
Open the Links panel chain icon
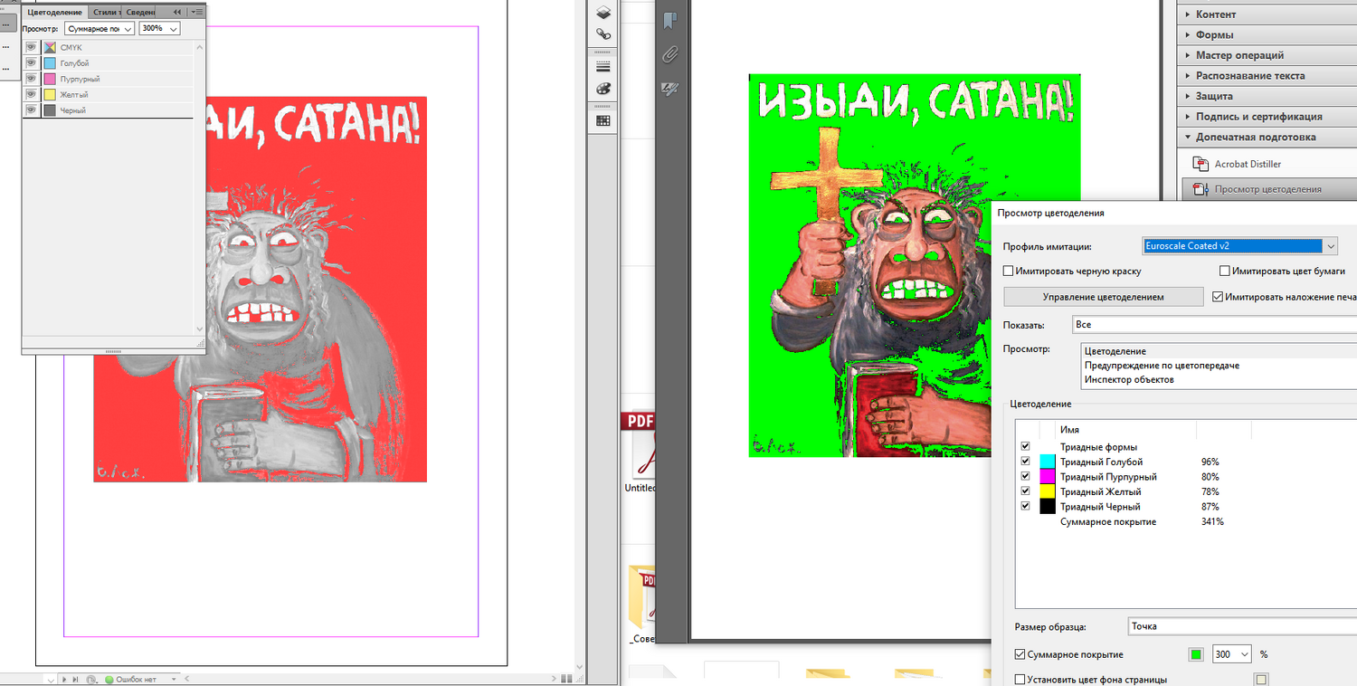(603, 34)
